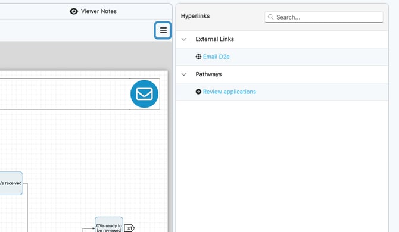Viewport: 399px width, 232px height.
Task: Select the CVs ready to be reviewed node
Action: (109, 224)
